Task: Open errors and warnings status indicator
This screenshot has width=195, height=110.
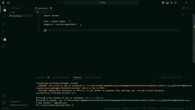Action: coord(6,108)
